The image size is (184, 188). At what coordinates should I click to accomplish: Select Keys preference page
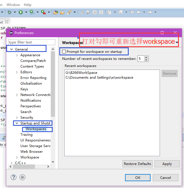(x=24, y=89)
